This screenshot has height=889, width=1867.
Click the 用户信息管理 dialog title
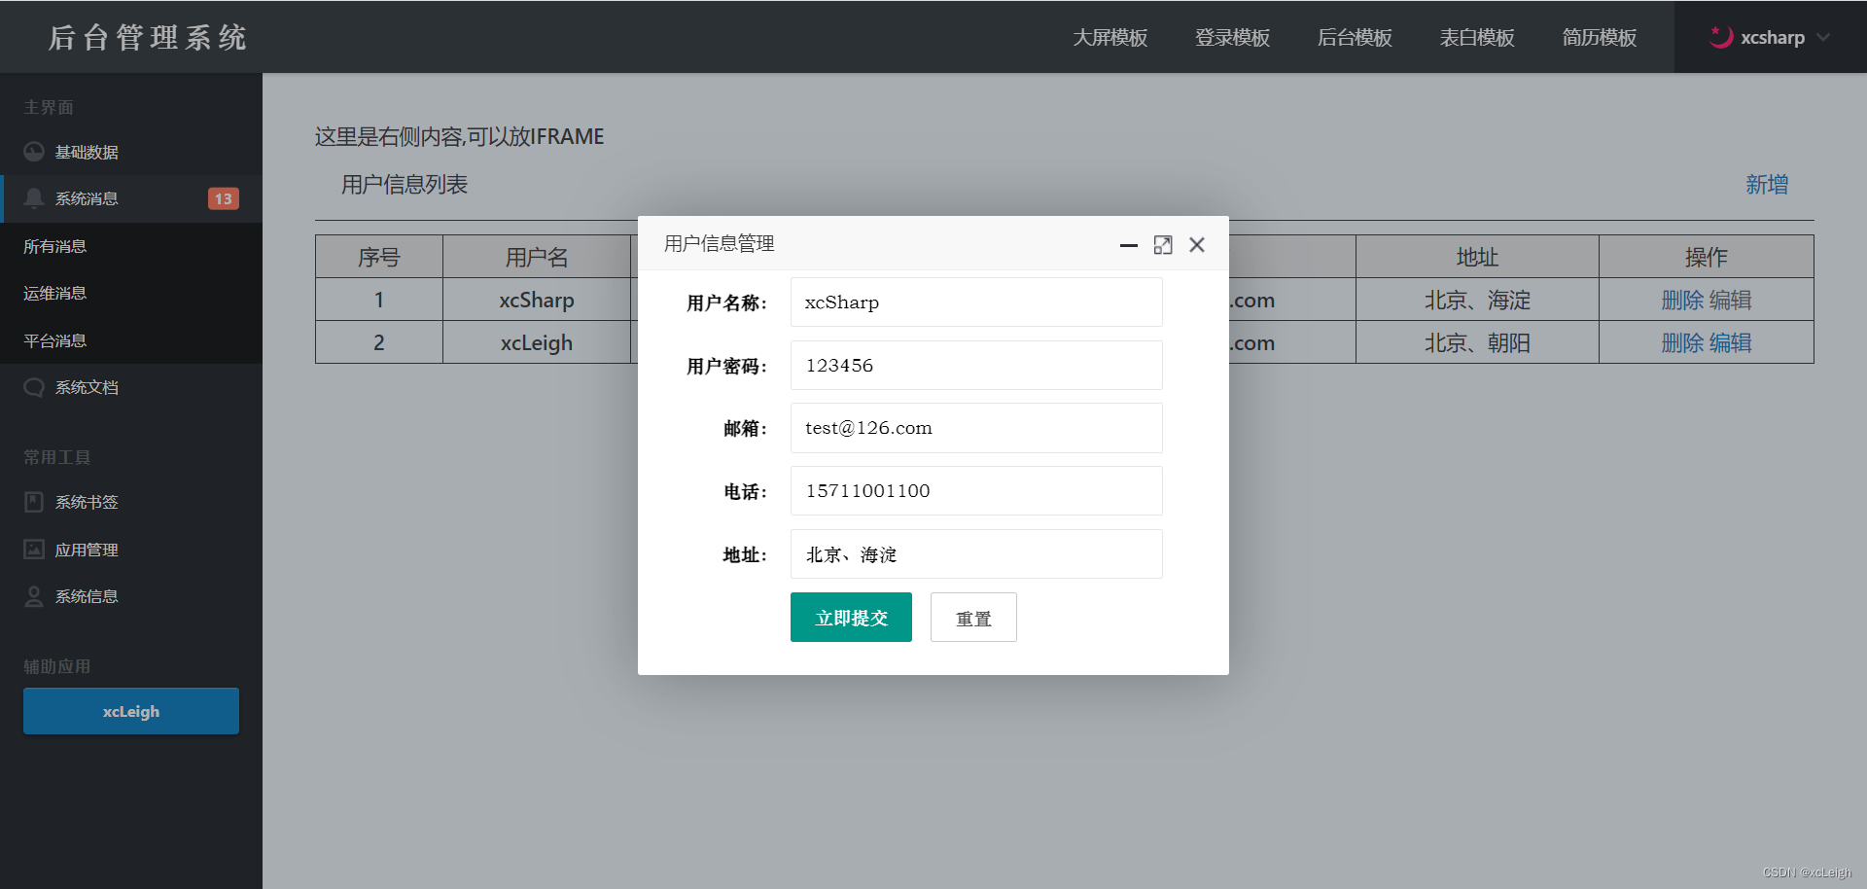pos(720,244)
